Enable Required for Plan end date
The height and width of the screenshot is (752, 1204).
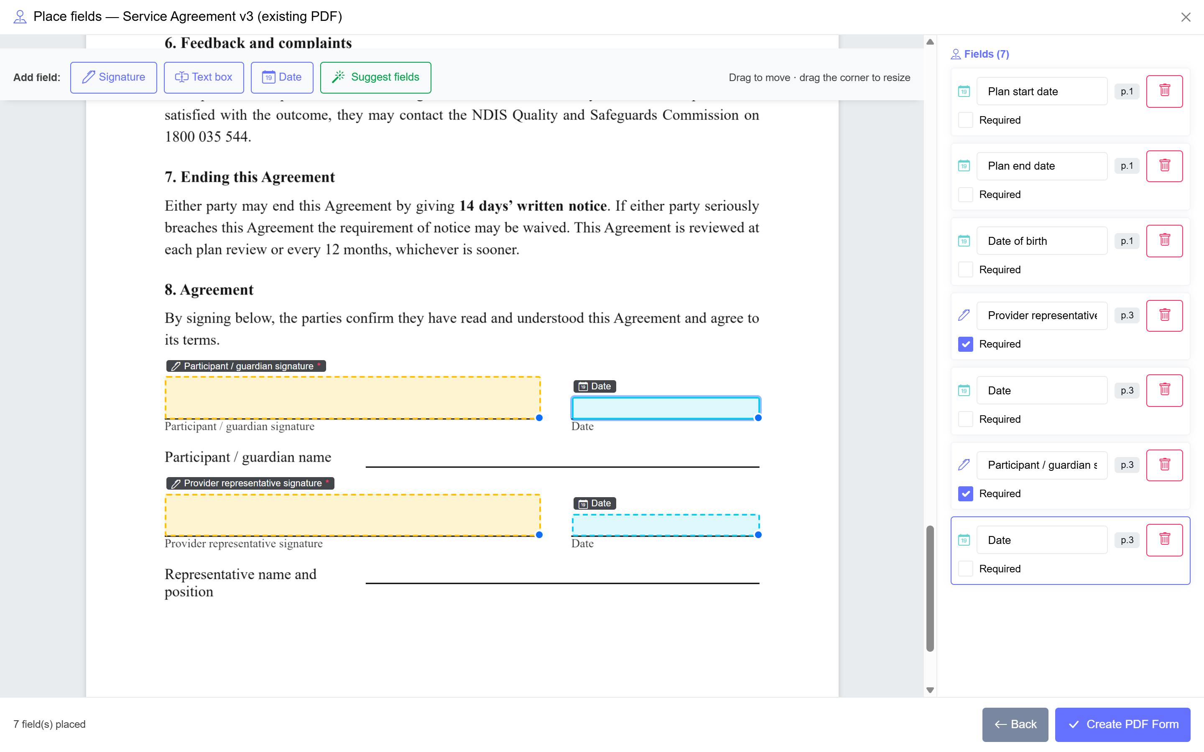(x=965, y=194)
